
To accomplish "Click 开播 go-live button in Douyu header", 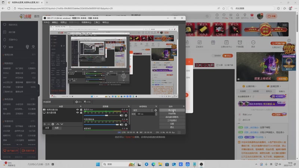I will point(272,16).
